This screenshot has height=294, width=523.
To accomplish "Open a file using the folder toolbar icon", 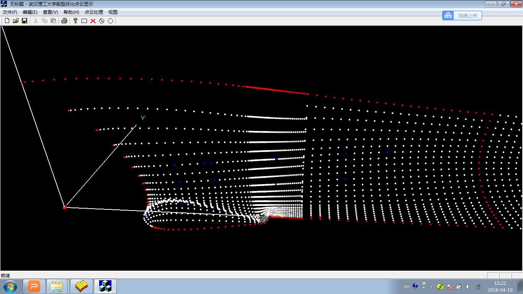I will tap(16, 21).
